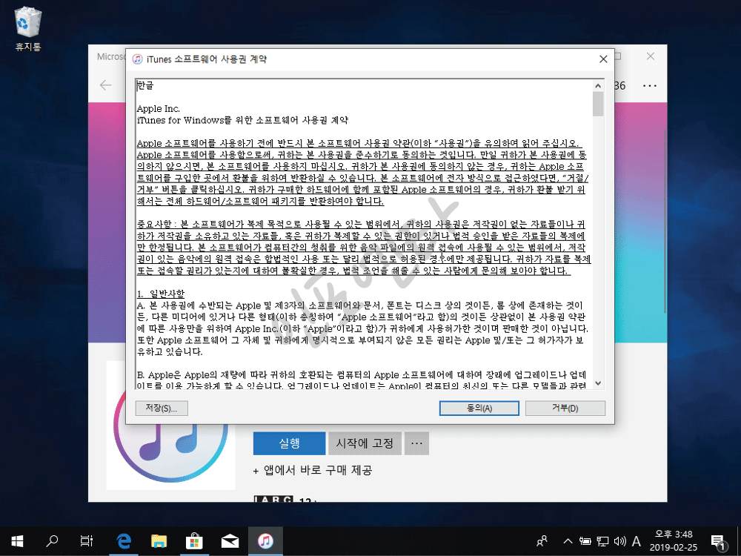Click the license text scrollbar thumb
Screen dimensions: 741x556
click(598, 104)
